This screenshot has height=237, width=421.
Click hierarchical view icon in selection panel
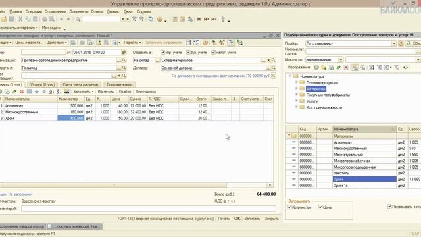click(x=355, y=67)
